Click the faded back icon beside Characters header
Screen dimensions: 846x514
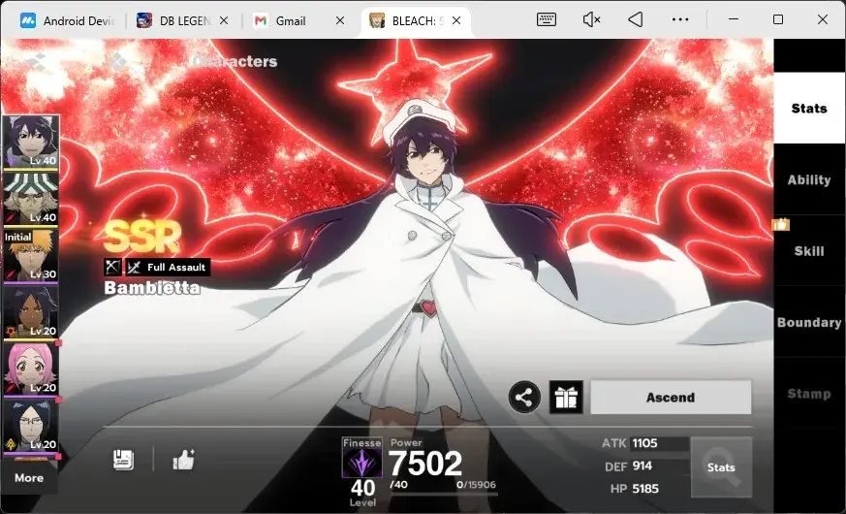[x=118, y=61]
